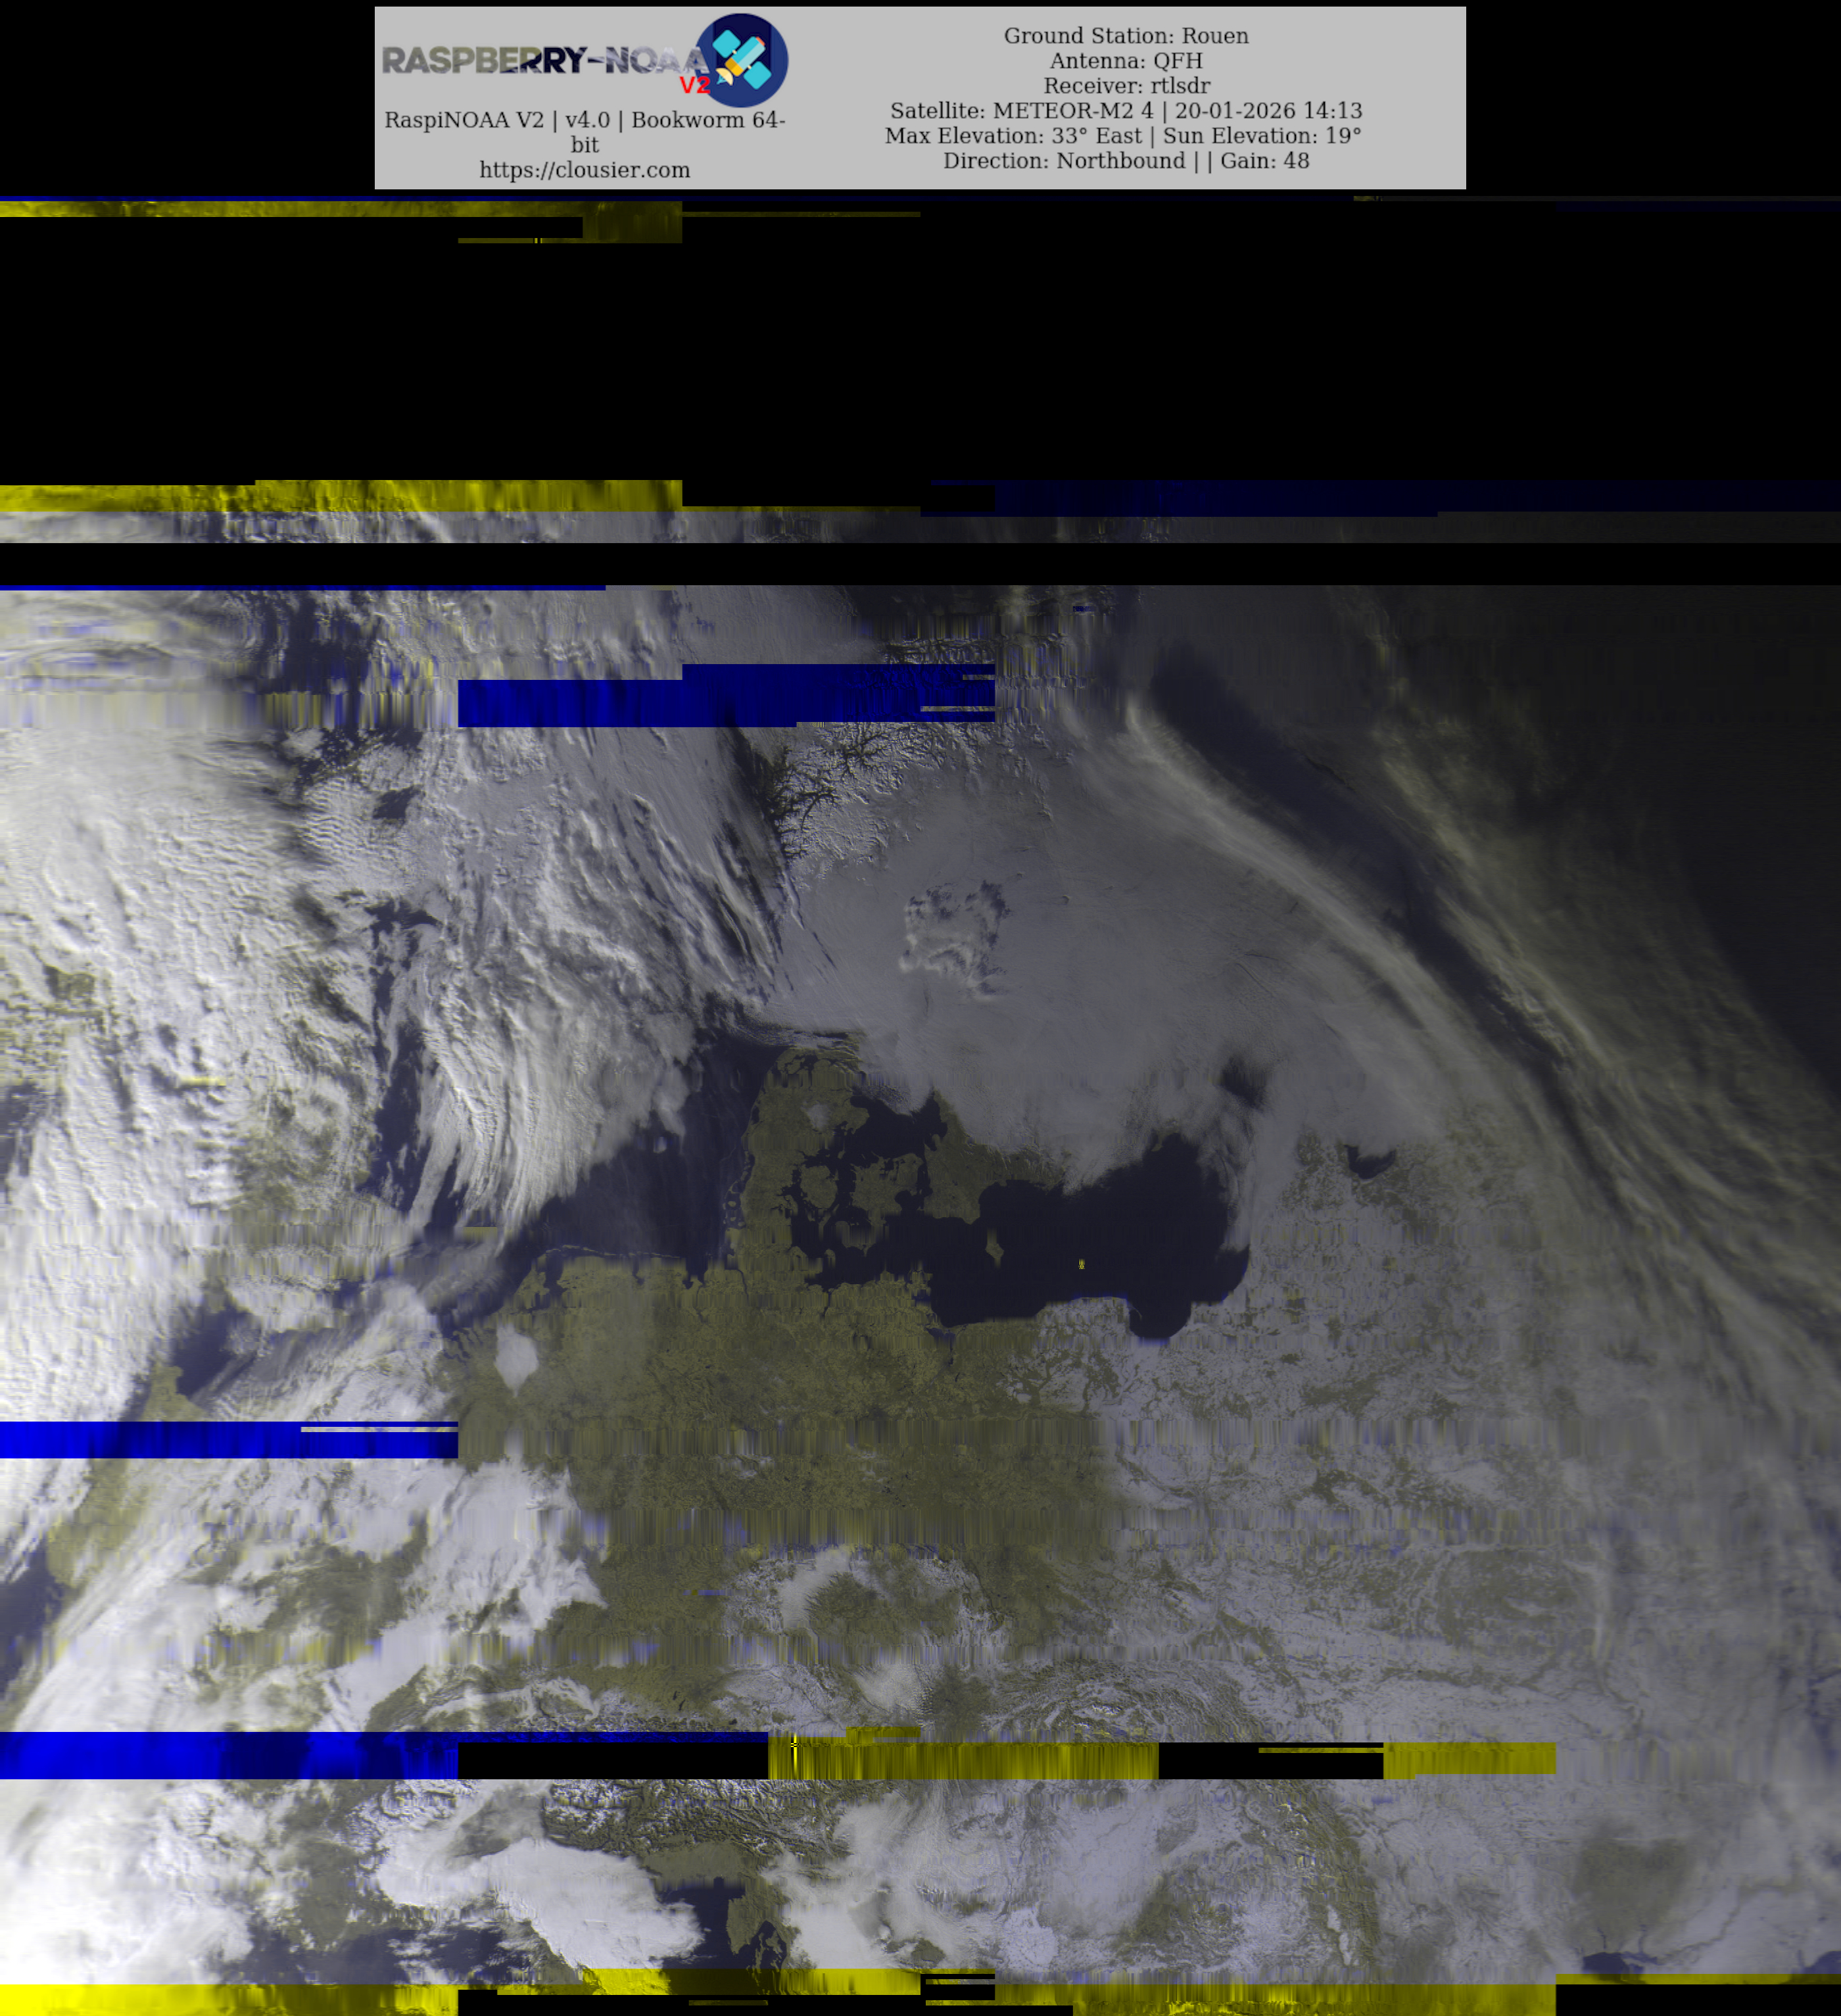Click the Ground Station: Rouen label
Image resolution: width=1841 pixels, height=2016 pixels.
click(x=1125, y=36)
